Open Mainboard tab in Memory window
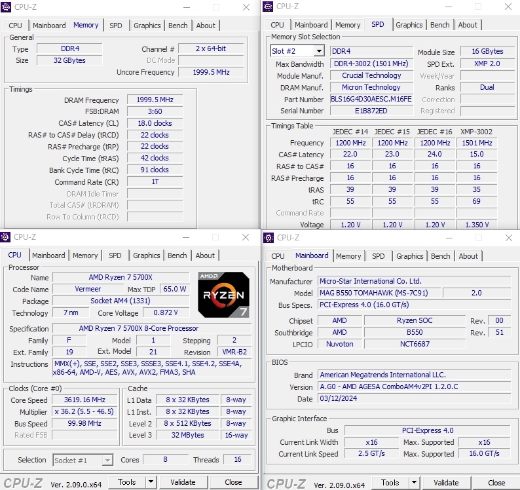Screen dimensions: 520x490 49,26
